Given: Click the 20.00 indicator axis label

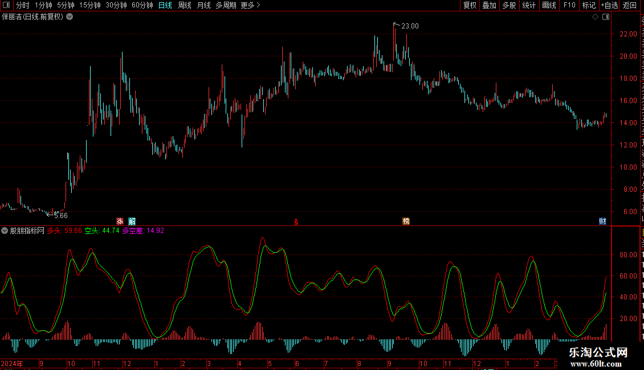Looking at the screenshot, I should click(629, 318).
